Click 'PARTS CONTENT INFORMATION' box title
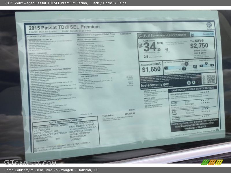The height and width of the screenshot is (173, 231). point(66,121)
